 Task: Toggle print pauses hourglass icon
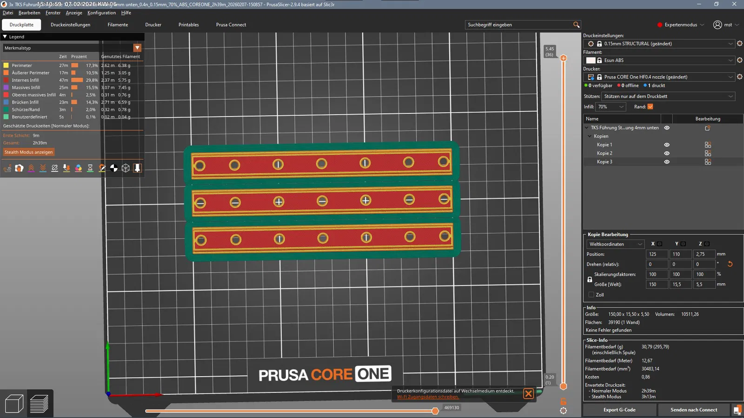(90, 168)
